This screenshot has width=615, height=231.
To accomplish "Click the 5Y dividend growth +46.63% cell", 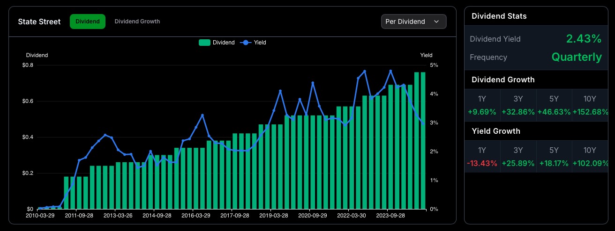I will click(554, 105).
